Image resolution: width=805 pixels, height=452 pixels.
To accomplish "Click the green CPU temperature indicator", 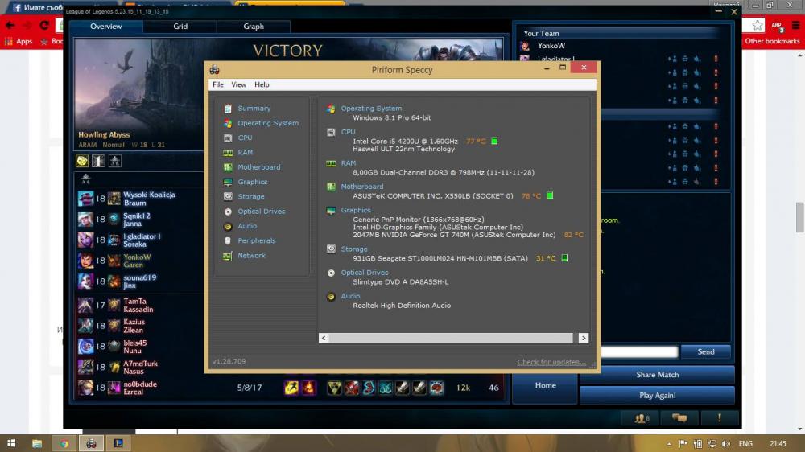I will [494, 141].
